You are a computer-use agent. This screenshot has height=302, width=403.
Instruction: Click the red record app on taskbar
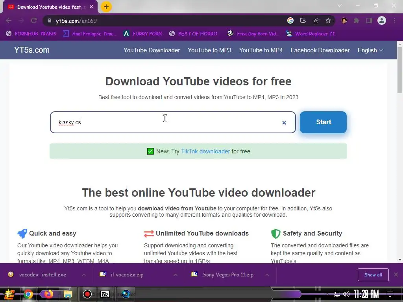87,294
